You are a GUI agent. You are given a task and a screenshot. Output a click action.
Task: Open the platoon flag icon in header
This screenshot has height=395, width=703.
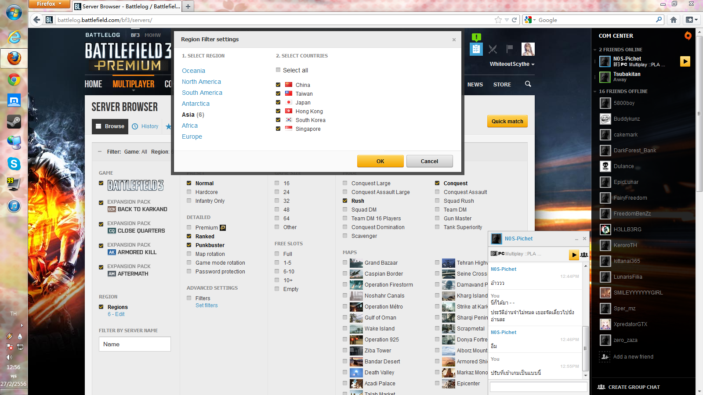510,49
